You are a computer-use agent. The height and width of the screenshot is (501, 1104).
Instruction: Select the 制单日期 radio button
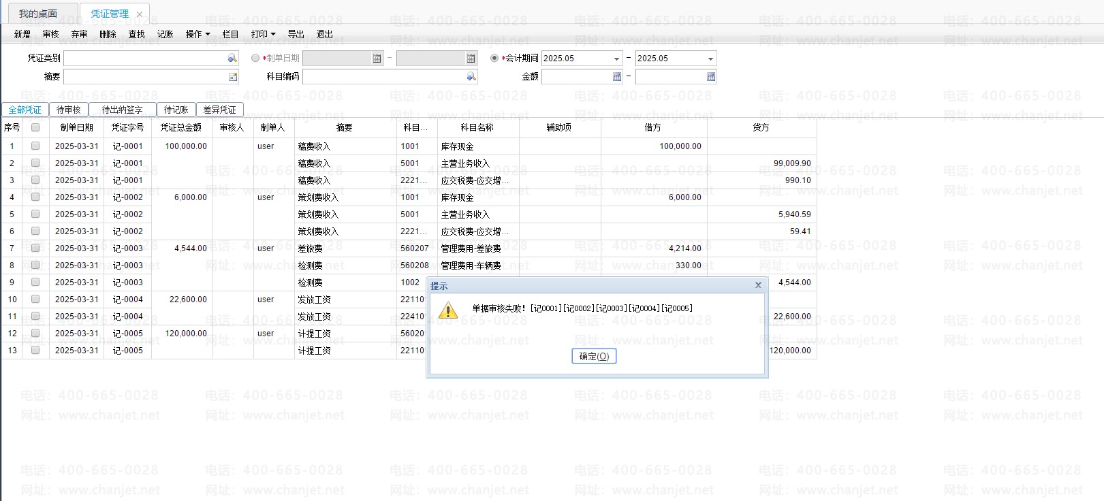[255, 59]
